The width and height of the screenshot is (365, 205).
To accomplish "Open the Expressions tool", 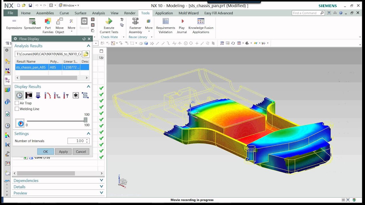I will [14, 24].
